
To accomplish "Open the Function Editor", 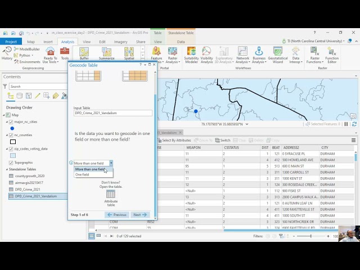I will click(x=332, y=55).
